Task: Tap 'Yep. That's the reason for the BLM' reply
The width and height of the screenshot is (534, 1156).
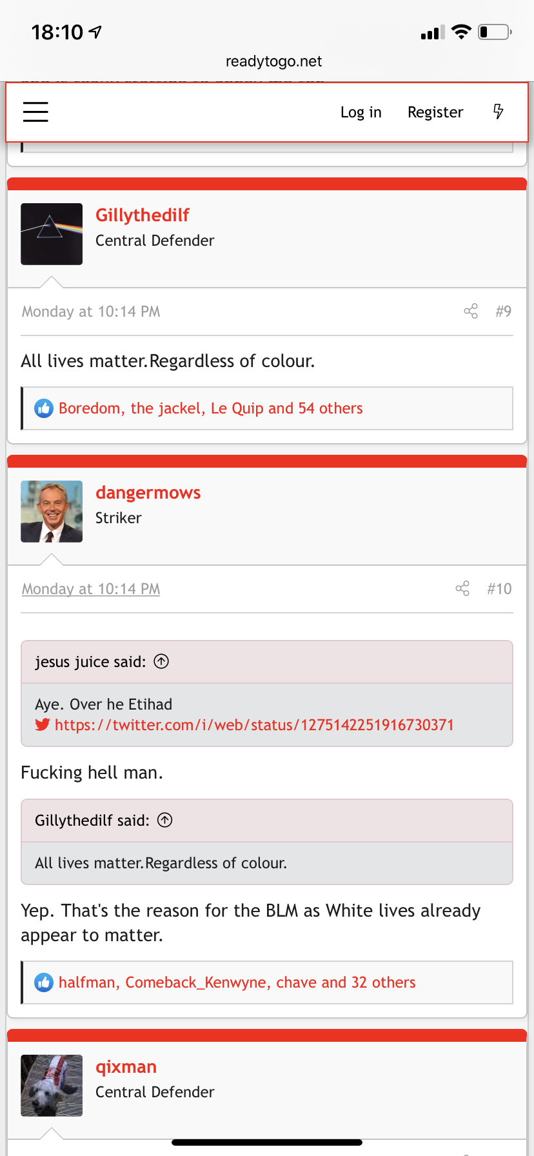Action: point(251,923)
